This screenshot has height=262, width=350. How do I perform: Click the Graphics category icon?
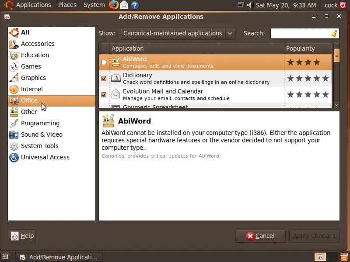[x=14, y=78]
